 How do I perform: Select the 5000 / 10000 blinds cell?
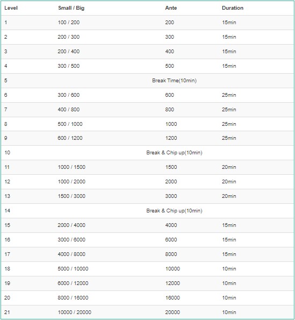[x=73, y=269]
